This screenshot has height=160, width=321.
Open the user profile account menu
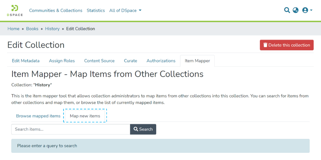coord(307,10)
